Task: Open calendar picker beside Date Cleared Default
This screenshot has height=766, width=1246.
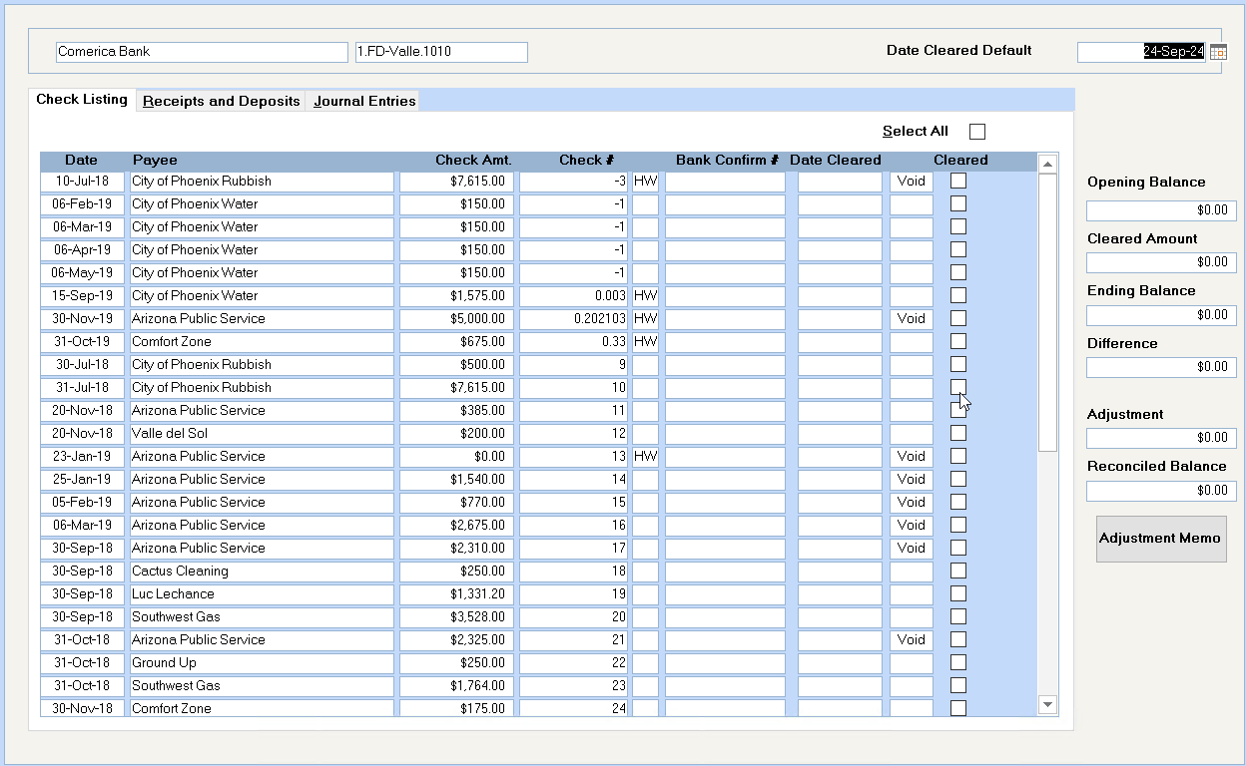Action: click(1218, 52)
